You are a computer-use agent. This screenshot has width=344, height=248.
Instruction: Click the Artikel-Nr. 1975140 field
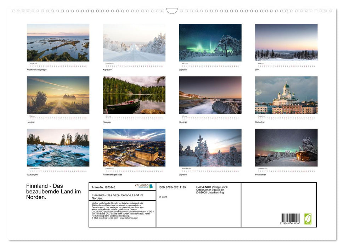tap(103, 187)
